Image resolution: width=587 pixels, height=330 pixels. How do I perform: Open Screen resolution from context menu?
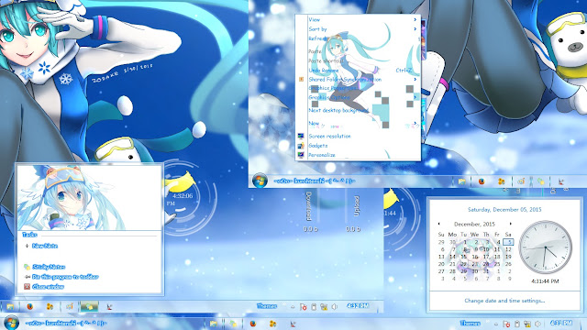[329, 137]
